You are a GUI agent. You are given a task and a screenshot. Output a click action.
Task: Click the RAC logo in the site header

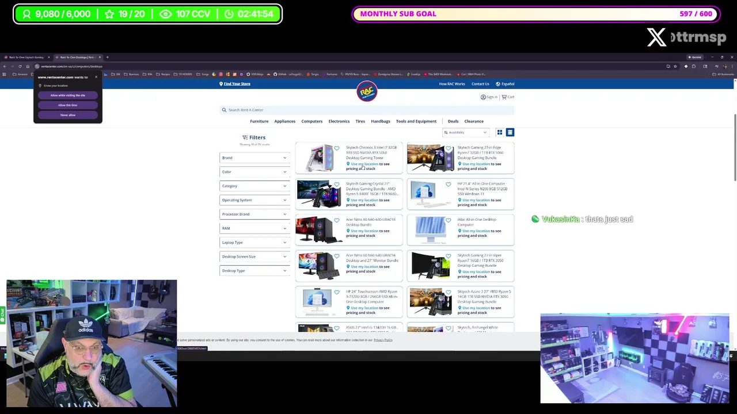[x=367, y=92]
